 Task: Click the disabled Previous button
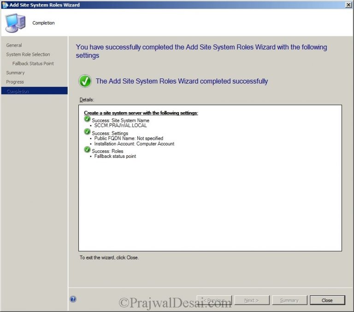214,300
